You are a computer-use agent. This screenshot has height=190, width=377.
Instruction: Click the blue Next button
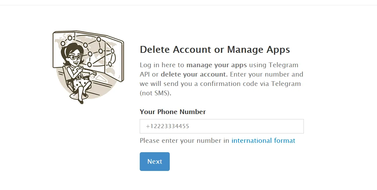pyautogui.click(x=154, y=162)
